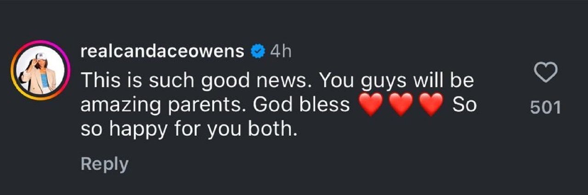Viewport: 588px width, 195px height.
Task: Click the white cap in the profile photo
Action: point(38,57)
